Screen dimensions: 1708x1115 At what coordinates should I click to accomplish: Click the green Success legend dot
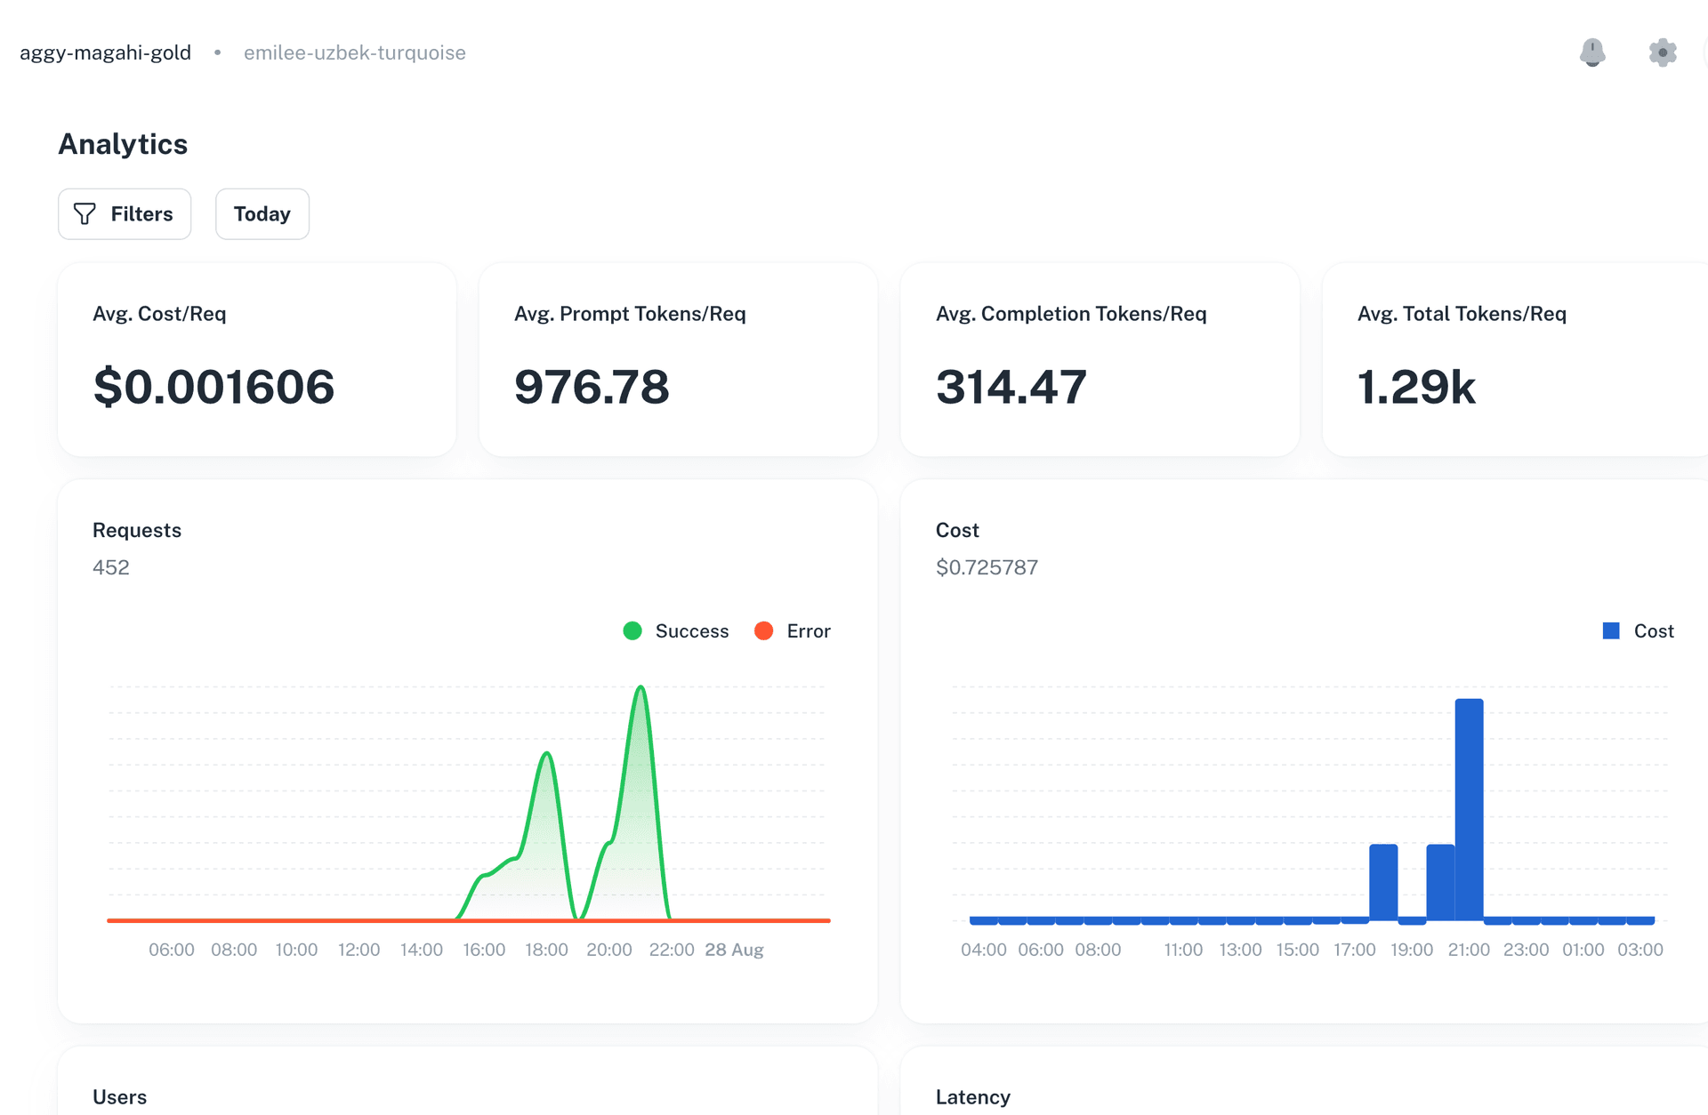pos(632,631)
